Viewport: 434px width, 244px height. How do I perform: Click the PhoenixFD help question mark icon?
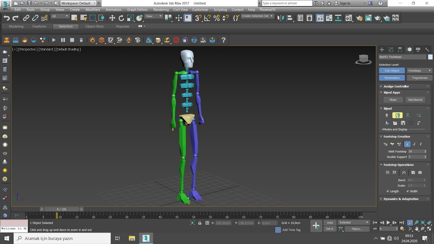223,40
